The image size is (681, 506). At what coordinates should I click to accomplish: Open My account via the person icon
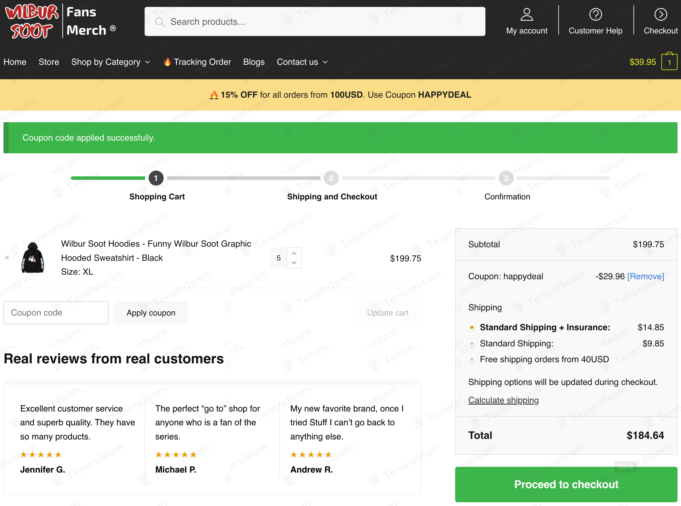[x=527, y=14]
